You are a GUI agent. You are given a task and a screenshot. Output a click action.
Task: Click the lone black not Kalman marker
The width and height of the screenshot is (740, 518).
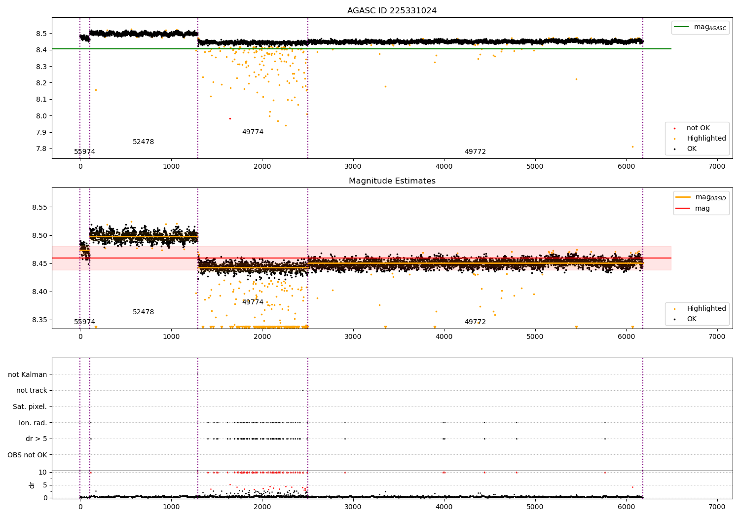(x=198, y=374)
